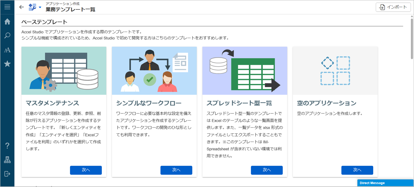This screenshot has width=414, height=187.
Task: Click 次へ under 空のアプリケーション
Action: click(357, 170)
